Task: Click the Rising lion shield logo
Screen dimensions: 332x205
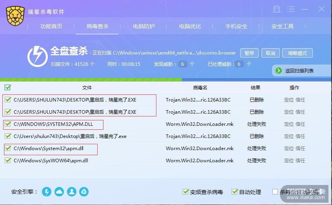Action: (15, 16)
